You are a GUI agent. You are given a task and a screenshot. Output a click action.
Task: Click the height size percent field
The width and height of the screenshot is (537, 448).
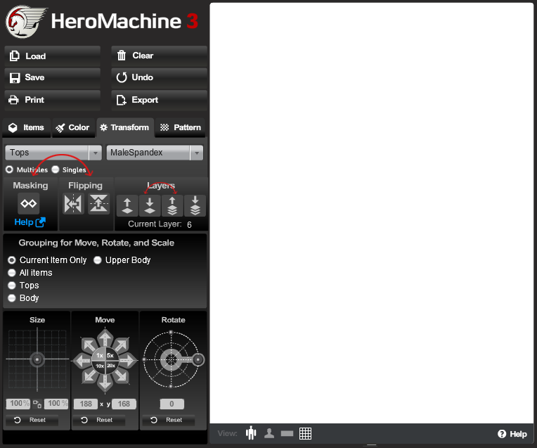(x=56, y=404)
